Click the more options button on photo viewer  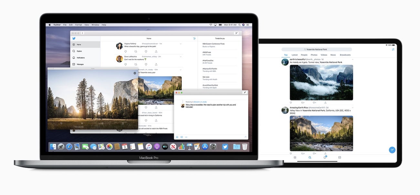tap(134, 73)
